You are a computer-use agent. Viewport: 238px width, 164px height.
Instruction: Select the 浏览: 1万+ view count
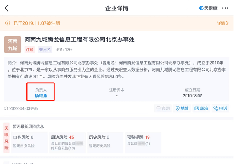point(64,50)
